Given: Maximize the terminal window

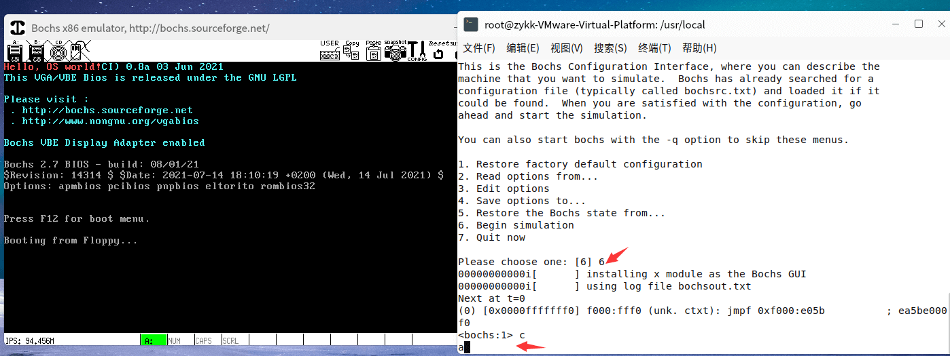Looking at the screenshot, I should (x=919, y=24).
